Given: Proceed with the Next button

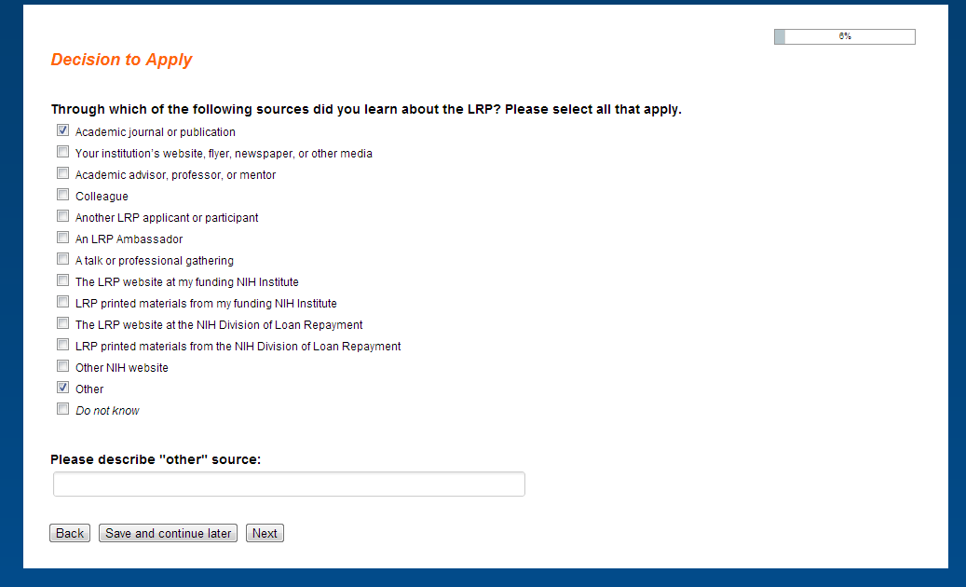Looking at the screenshot, I should tap(265, 534).
